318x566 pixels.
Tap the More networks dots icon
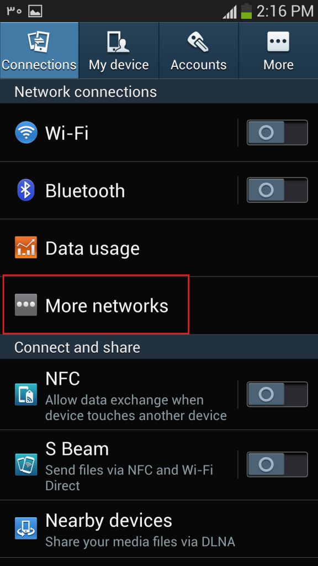[x=26, y=305]
